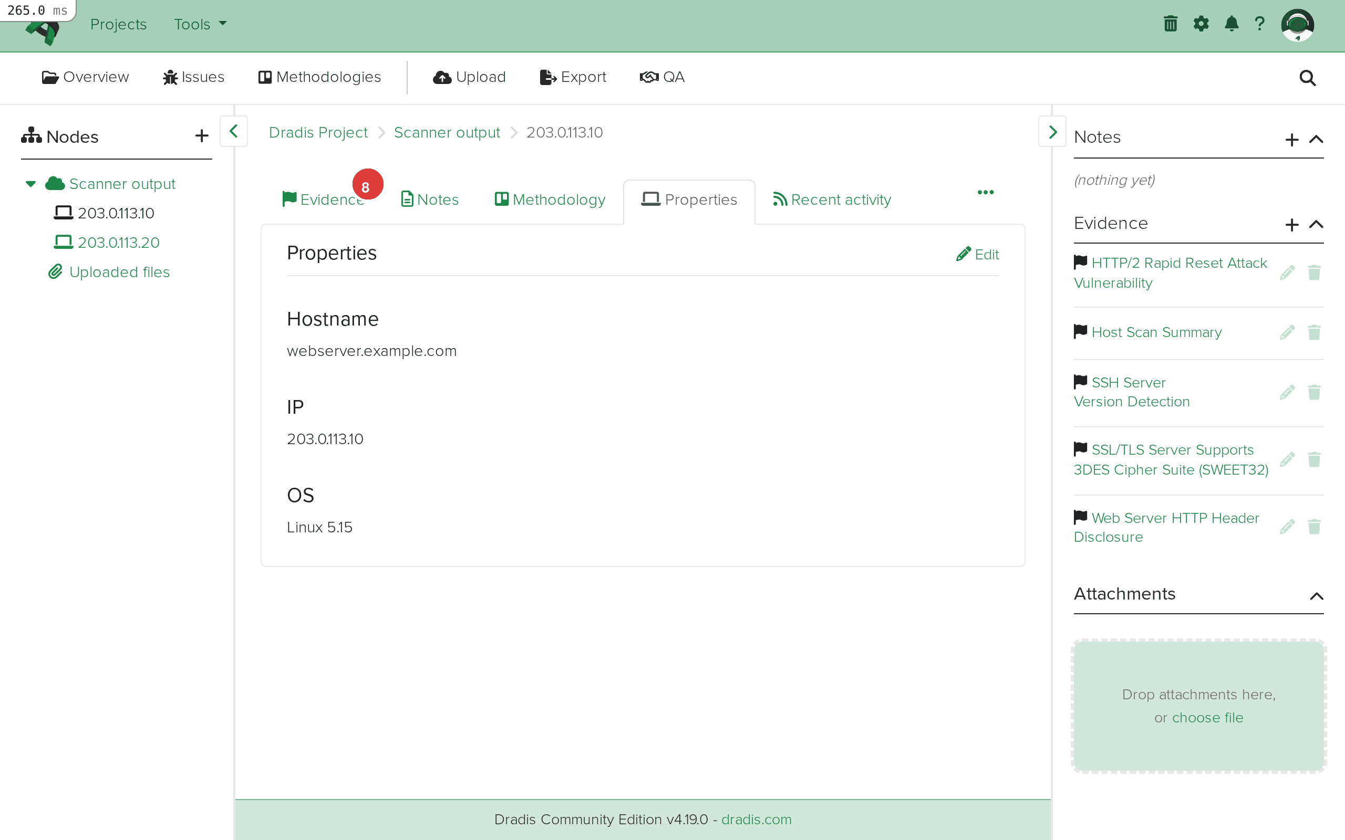1345x840 pixels.
Task: Click the search magnifier icon
Action: (x=1307, y=78)
